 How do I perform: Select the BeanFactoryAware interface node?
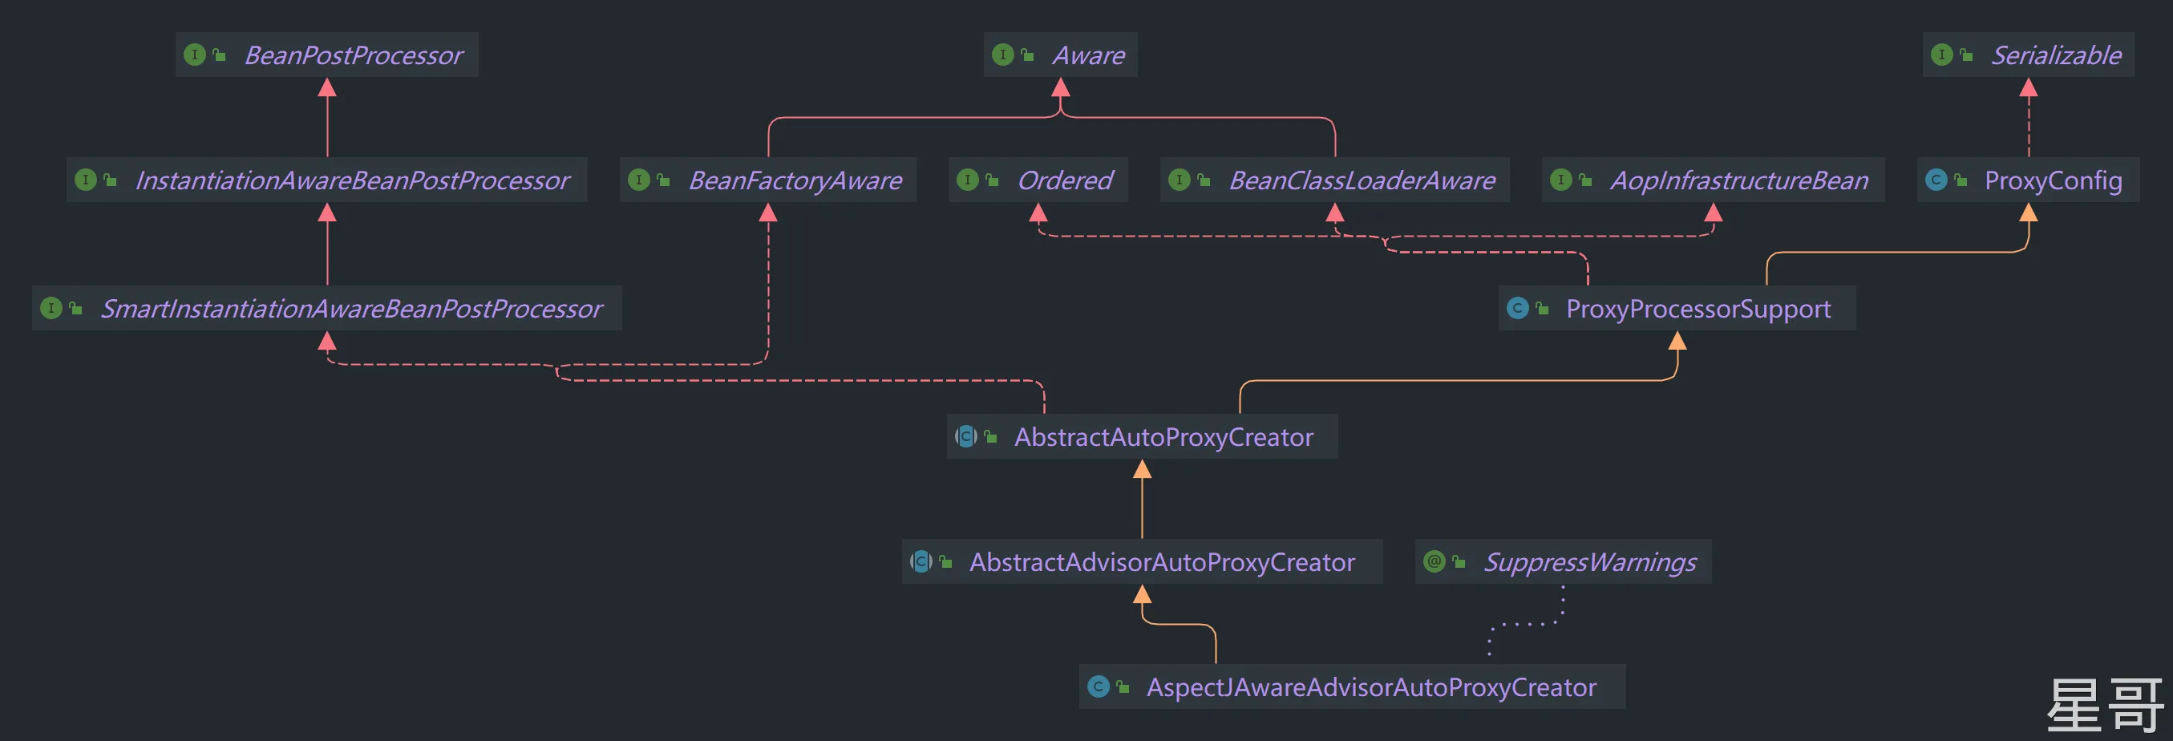[795, 180]
